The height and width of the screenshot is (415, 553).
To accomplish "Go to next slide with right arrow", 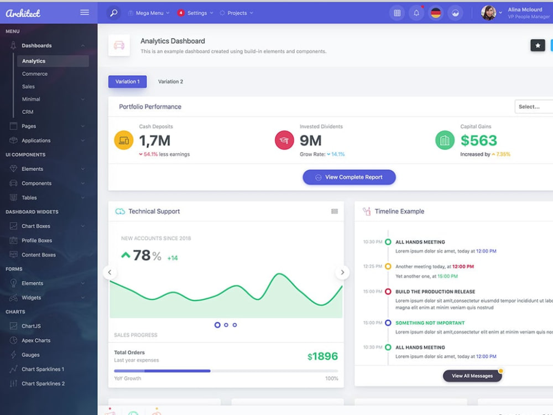I will (x=342, y=272).
